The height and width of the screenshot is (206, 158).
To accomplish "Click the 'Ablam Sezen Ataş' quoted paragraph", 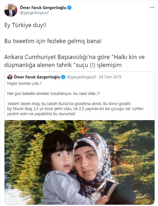I will pos(75,109).
